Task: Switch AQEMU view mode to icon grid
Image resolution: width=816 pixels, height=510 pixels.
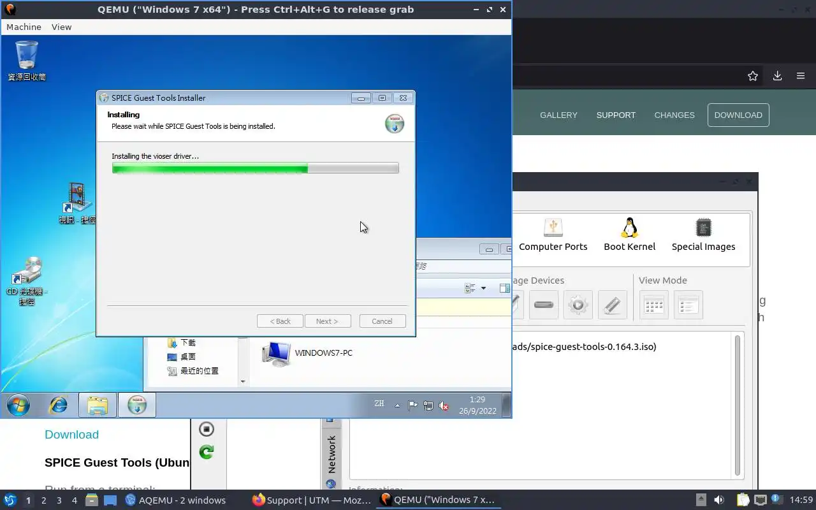Action: pos(654,305)
